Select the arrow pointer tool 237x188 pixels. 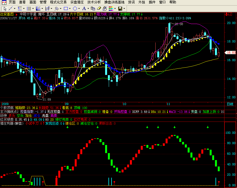[5, 8]
